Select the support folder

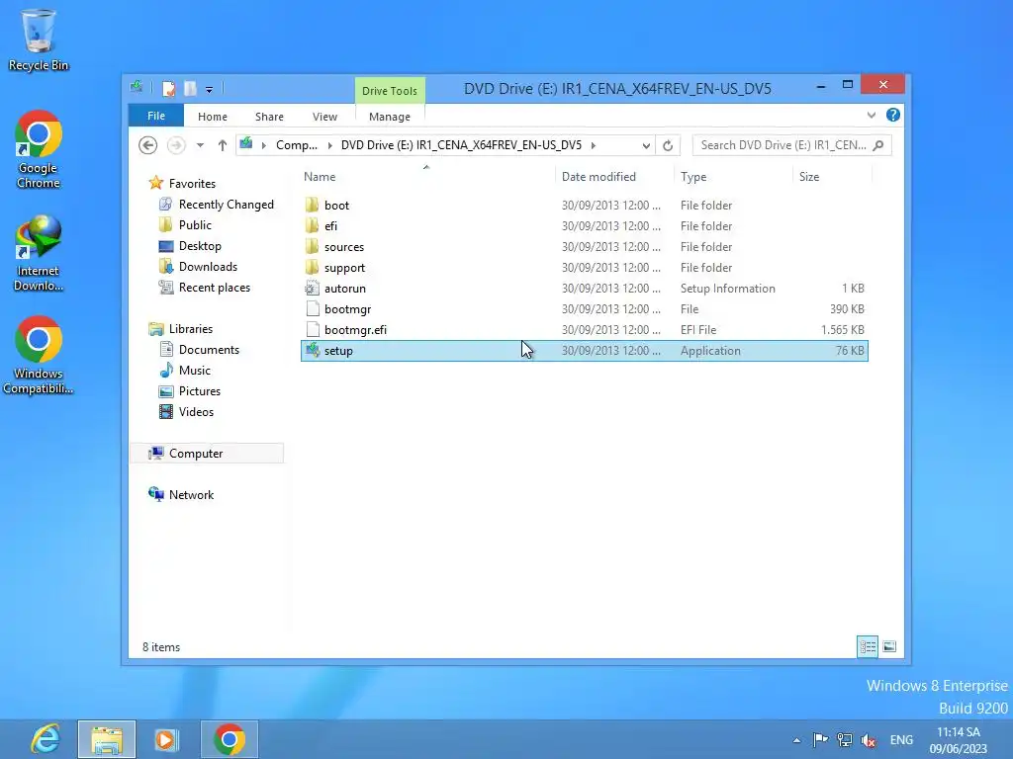coord(584,267)
